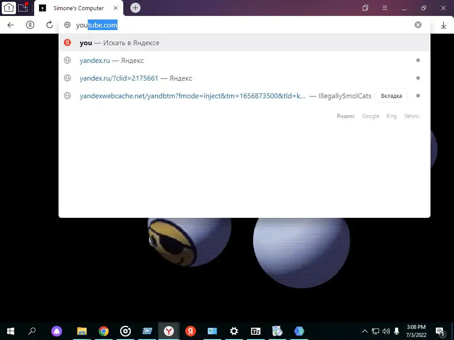
Task: Select the yandexwebcache.net suggestion
Action: [x=244, y=96]
